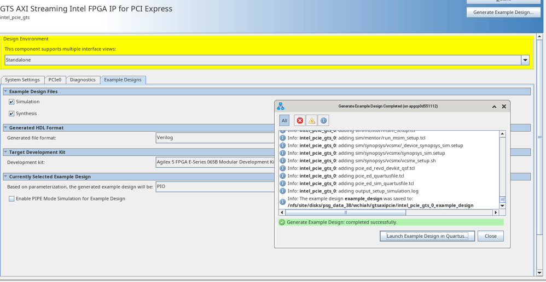546x282 pixels.
Task: Collapse Generated HDL Format section
Action: pos(5,128)
